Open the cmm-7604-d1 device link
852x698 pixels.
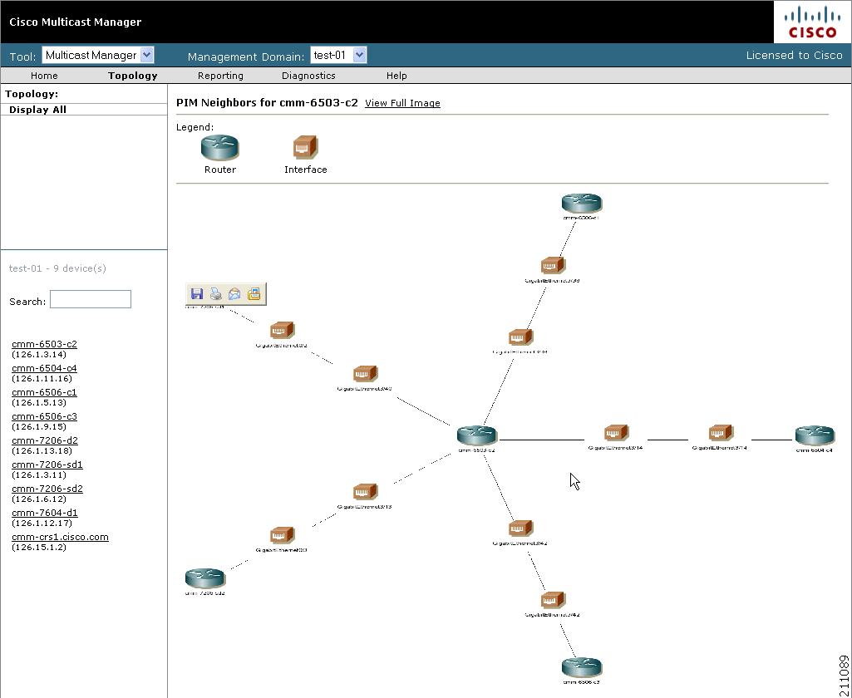pyautogui.click(x=45, y=513)
